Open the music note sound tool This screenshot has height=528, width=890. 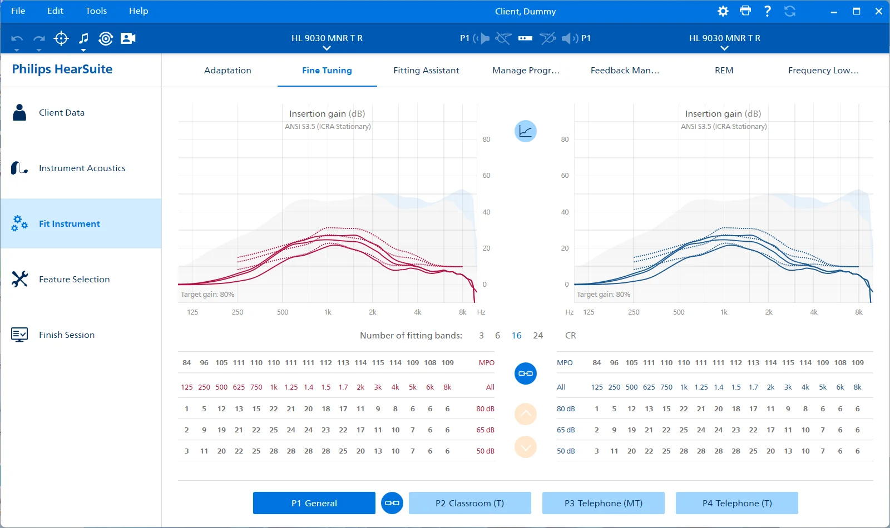(83, 38)
